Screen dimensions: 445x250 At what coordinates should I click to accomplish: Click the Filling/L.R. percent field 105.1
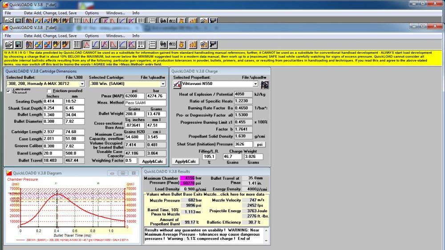(209, 156)
